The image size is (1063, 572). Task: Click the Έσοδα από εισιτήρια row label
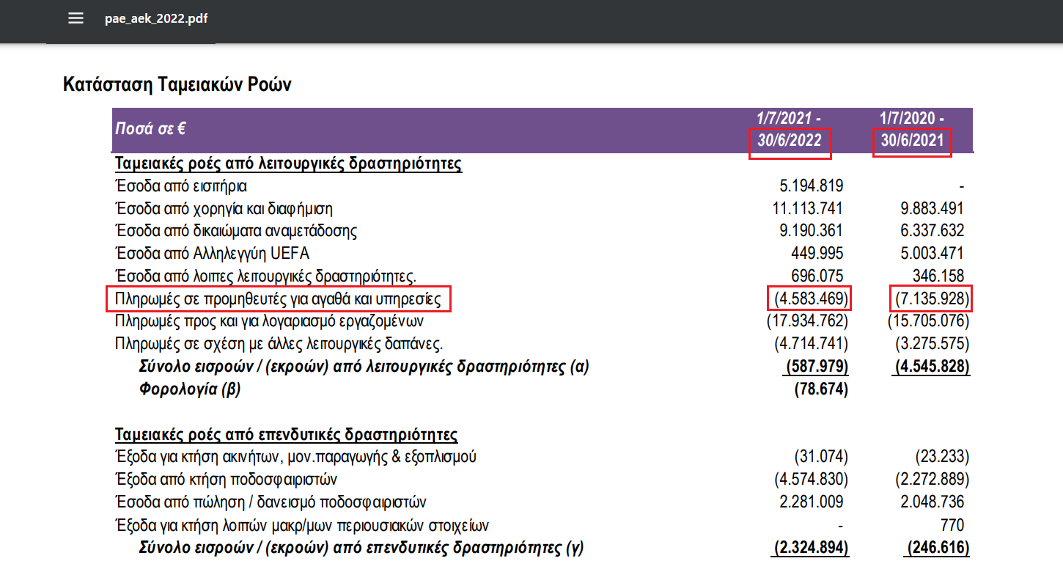[x=181, y=186]
